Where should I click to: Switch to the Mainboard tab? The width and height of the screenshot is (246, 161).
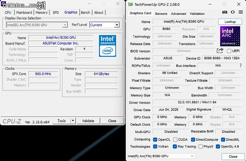(x=24, y=12)
